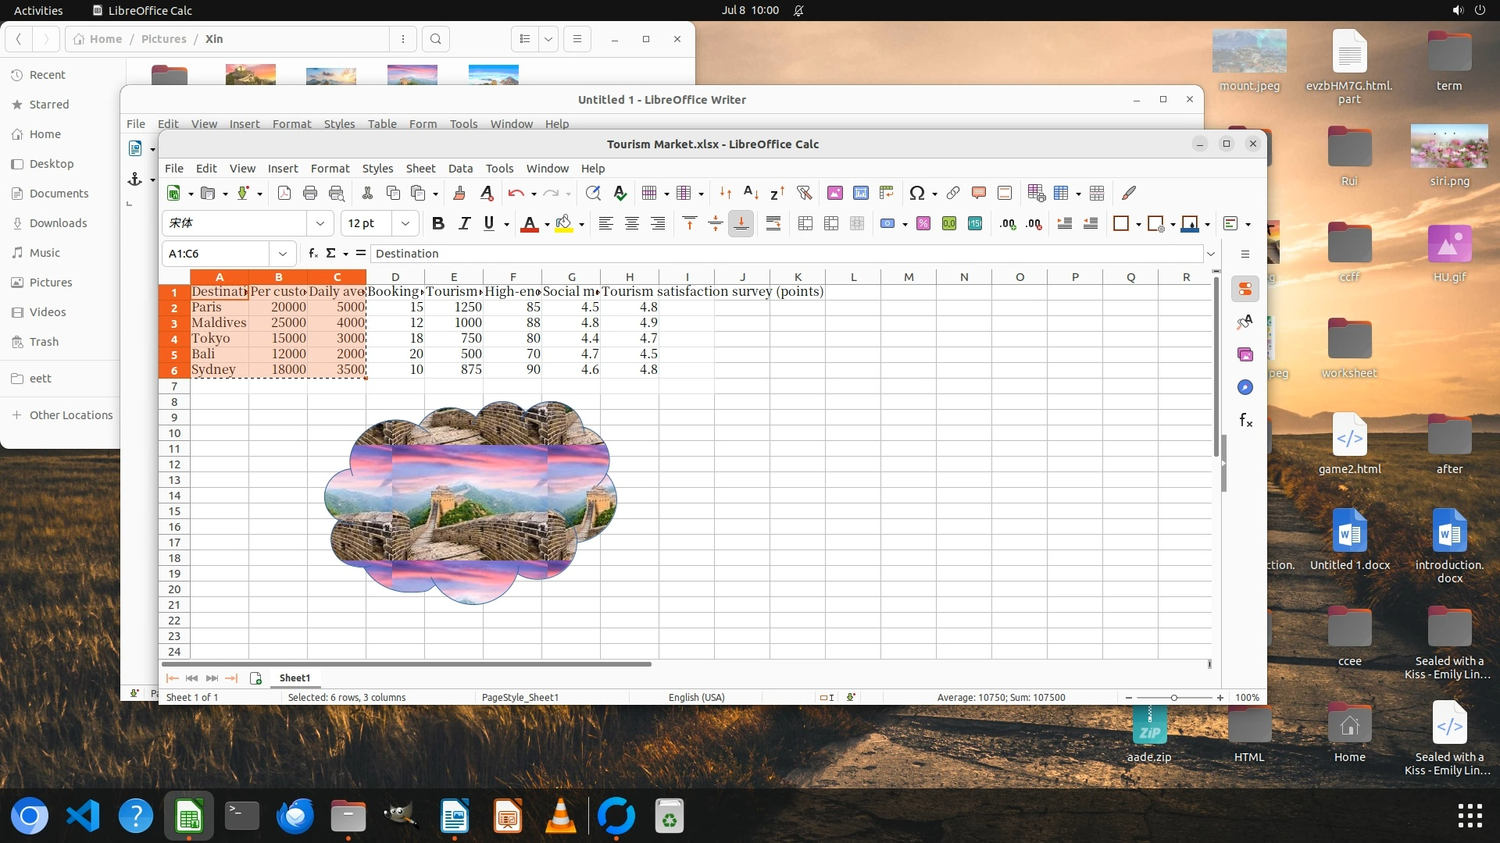Click Format as Percent icon
Image resolution: width=1500 pixels, height=843 pixels.
pos(923,224)
